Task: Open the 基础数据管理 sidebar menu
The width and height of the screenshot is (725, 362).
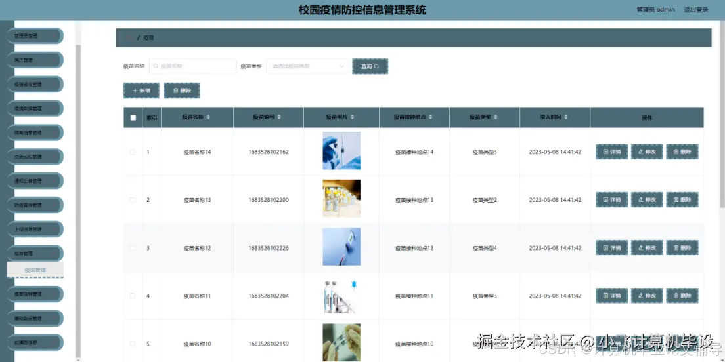Action: (x=35, y=318)
